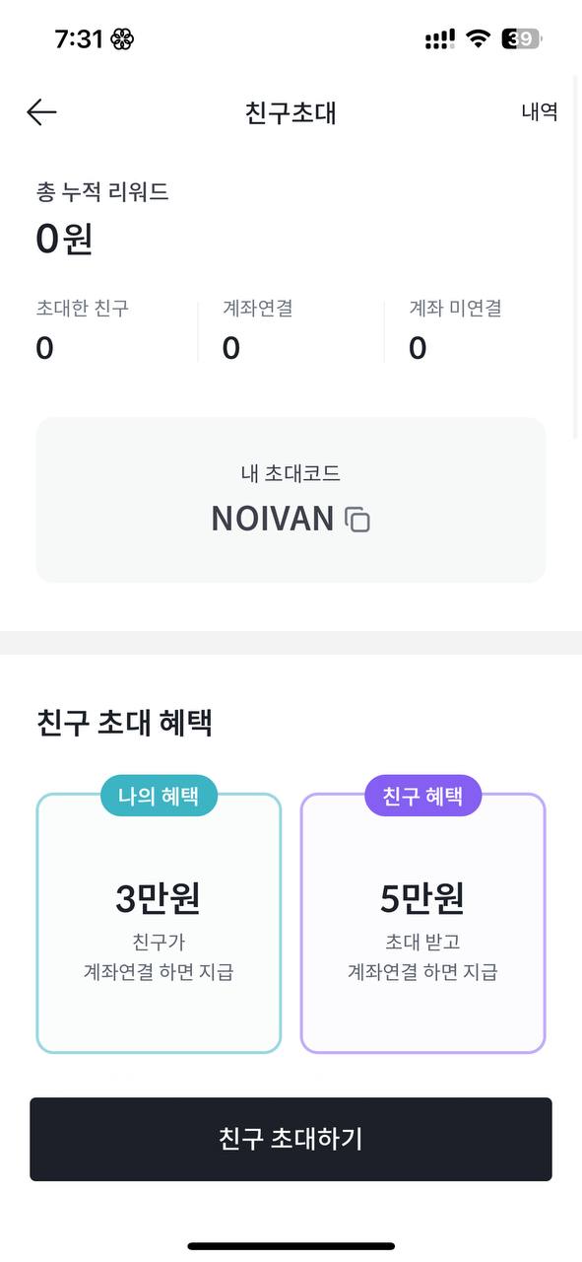Screen dimensions: 582x1262
Task: Tap the 친구 초대하기 button
Action: coord(291,1139)
